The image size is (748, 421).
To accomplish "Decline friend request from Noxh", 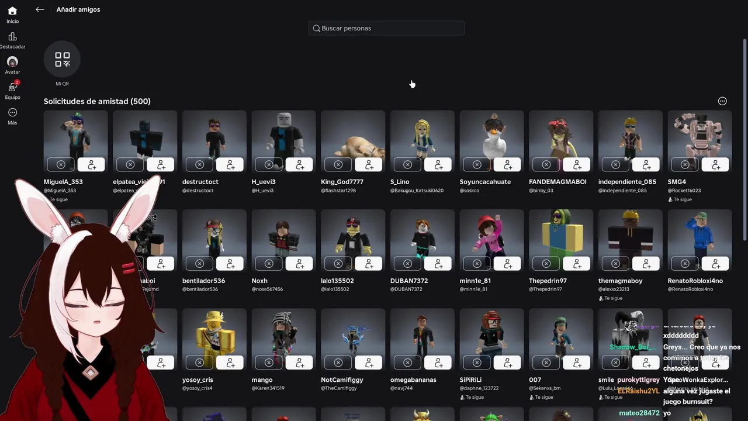I will tap(269, 264).
